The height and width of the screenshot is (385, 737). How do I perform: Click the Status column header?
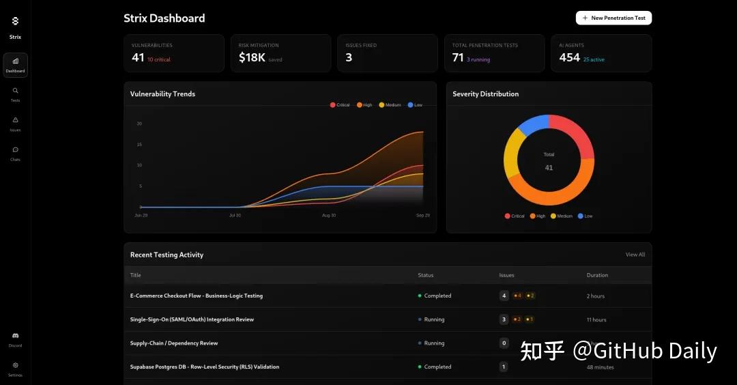click(x=425, y=275)
